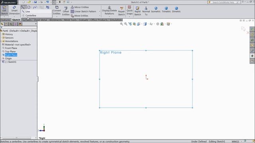Open the DisplayManager tab icon
This screenshot has width=255, height=143.
coord(20,24)
